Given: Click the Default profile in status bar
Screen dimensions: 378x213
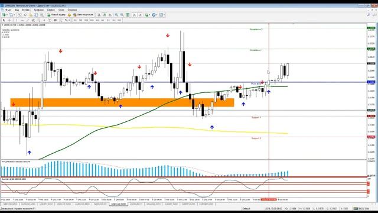Looking at the screenshot, I should [x=246, y=208].
